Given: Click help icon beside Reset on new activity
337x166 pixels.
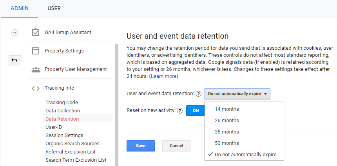Looking at the screenshot, I should point(180,111).
